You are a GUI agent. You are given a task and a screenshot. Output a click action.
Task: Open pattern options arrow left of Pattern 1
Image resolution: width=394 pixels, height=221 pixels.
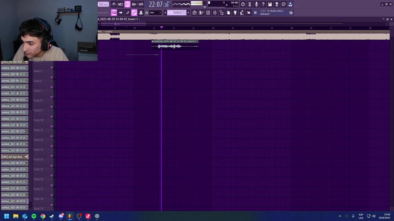click(x=165, y=13)
